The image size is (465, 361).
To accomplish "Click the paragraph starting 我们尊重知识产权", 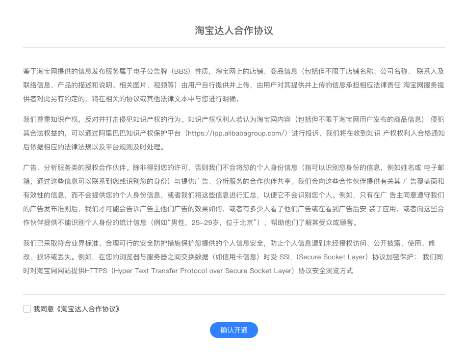I will 233,133.
